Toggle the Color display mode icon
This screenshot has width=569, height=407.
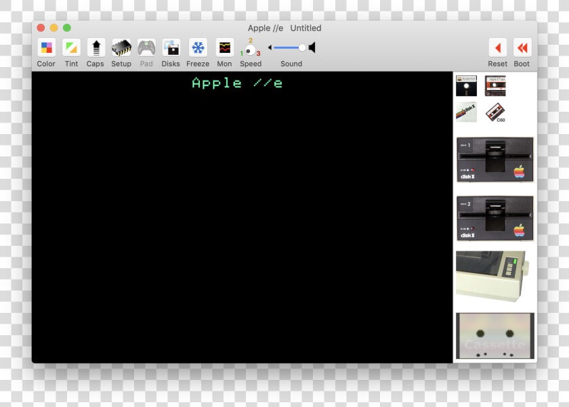point(46,47)
